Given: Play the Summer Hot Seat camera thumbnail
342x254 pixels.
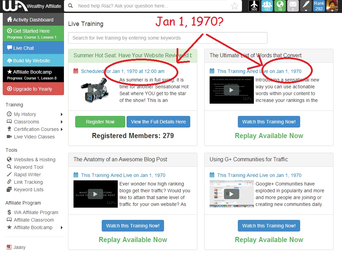Looking at the screenshot, I should [x=95, y=90].
